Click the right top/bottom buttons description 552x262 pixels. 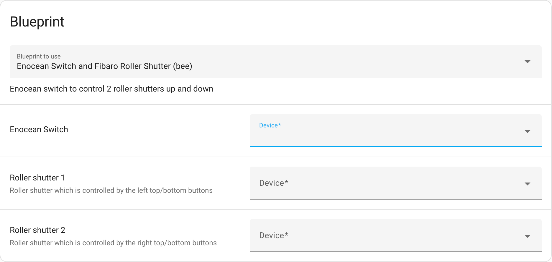[x=113, y=243]
